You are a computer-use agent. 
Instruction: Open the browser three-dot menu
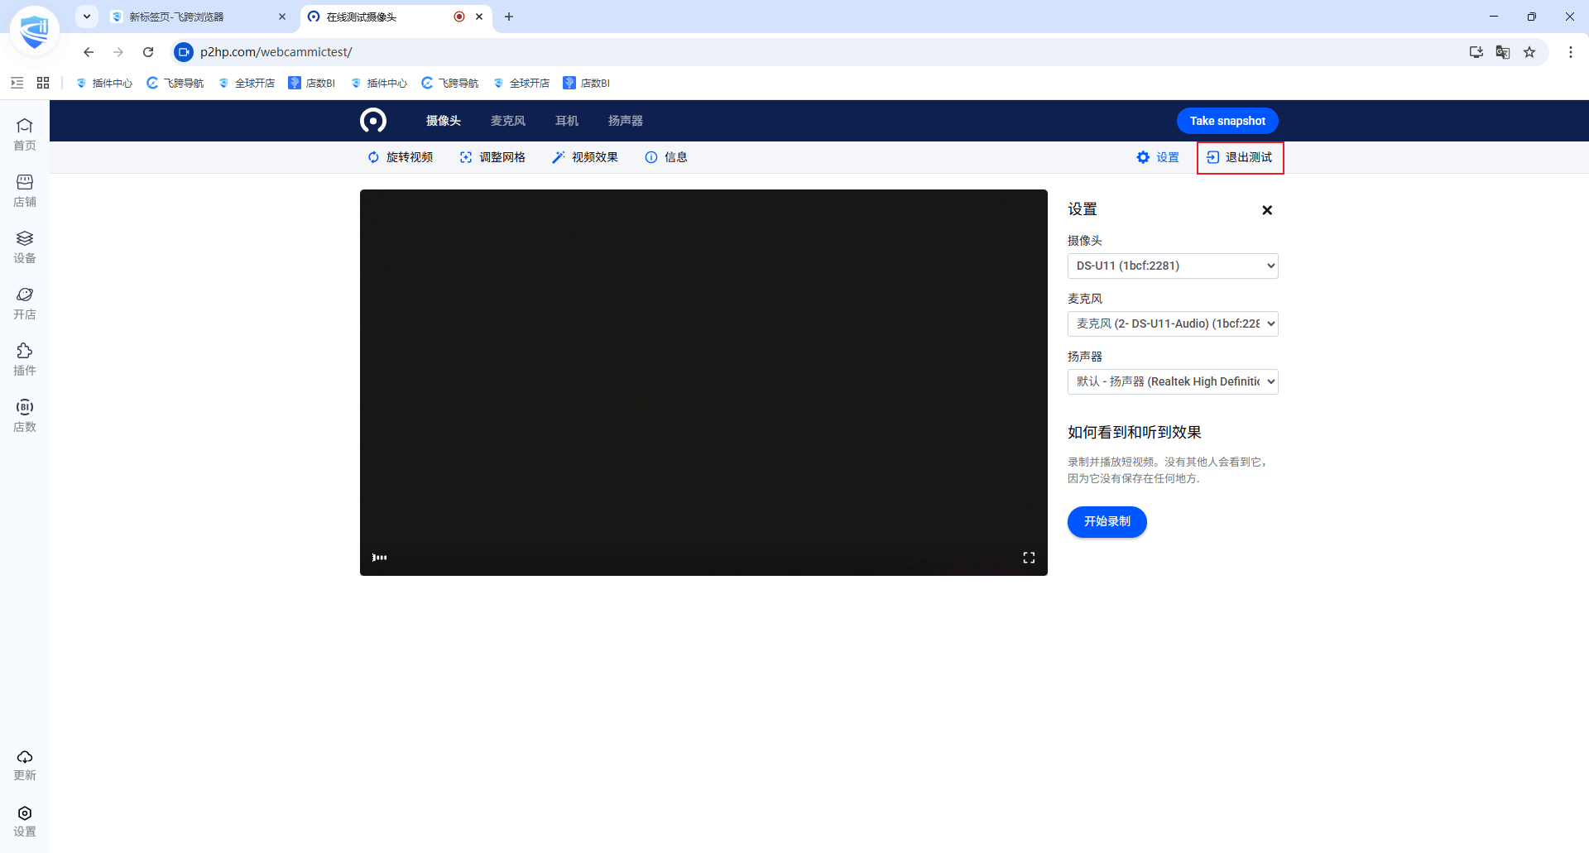coord(1571,52)
